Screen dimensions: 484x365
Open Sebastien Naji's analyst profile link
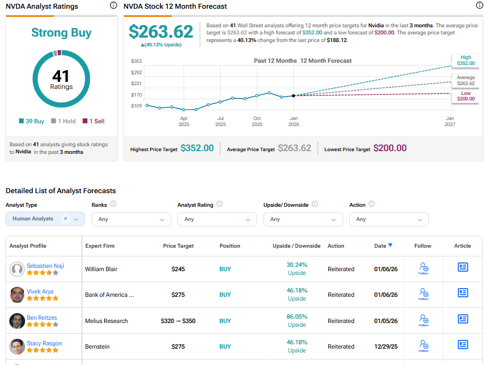[45, 266]
